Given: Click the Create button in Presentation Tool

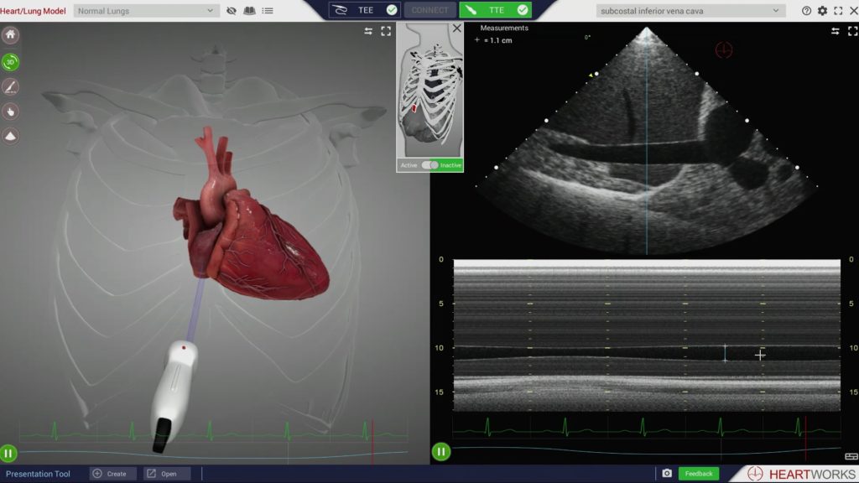Looking at the screenshot, I should pos(109,474).
